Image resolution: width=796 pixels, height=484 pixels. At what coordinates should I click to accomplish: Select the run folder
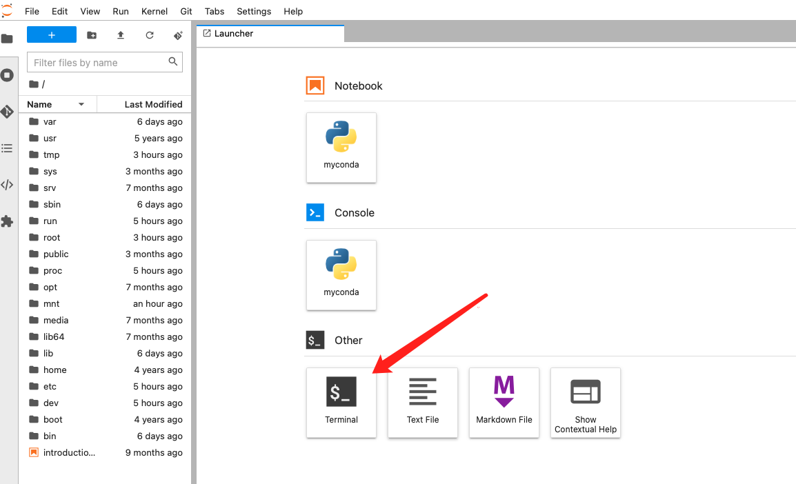pyautogui.click(x=105, y=221)
